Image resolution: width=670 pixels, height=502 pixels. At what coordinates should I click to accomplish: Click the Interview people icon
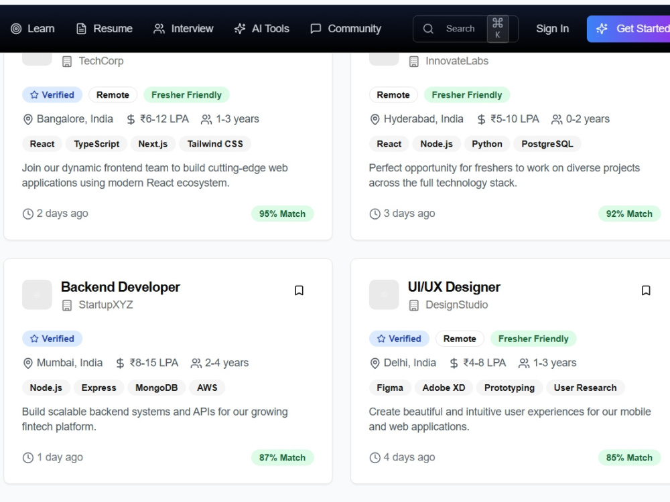coord(159,29)
